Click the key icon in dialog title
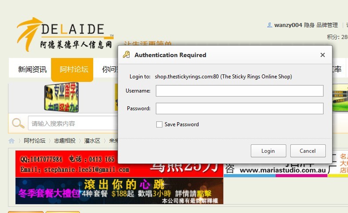Viewport: 348px width, 213px height. (127, 55)
